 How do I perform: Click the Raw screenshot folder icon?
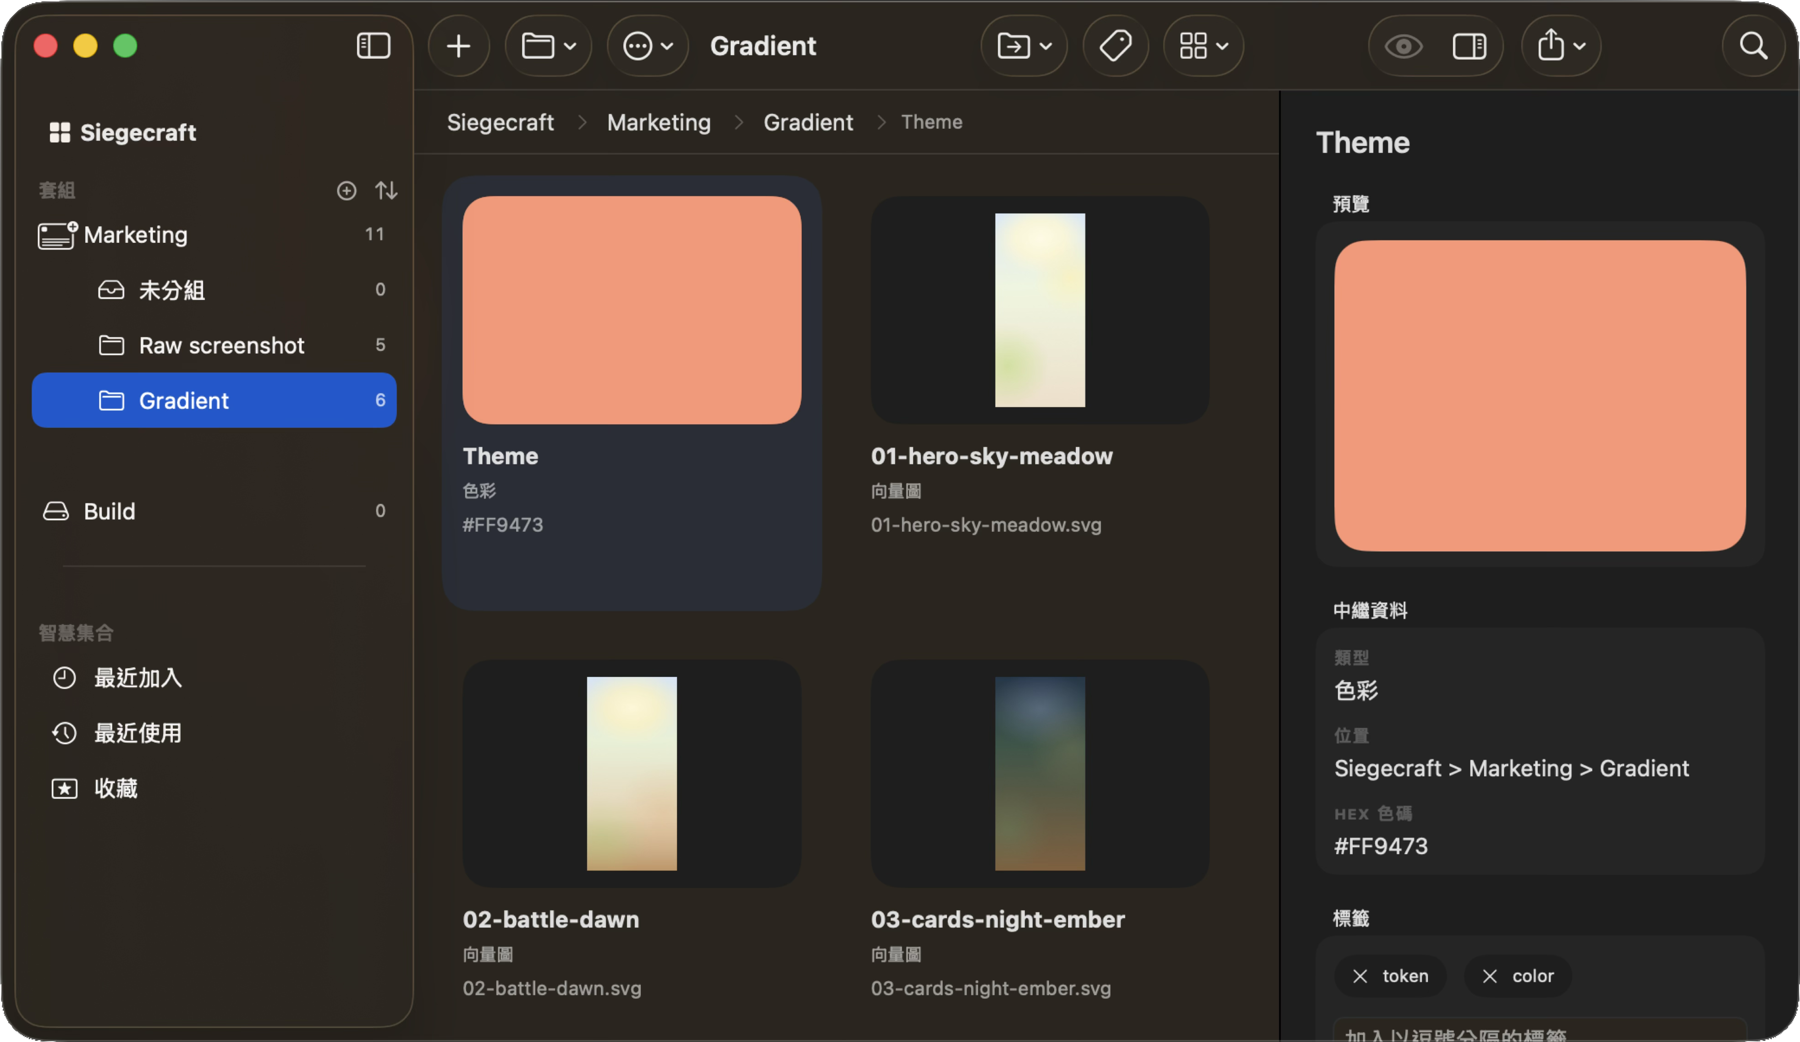coord(111,345)
